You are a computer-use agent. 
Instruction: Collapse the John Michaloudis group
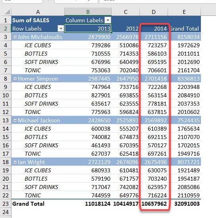pyautogui.click(x=15, y=37)
